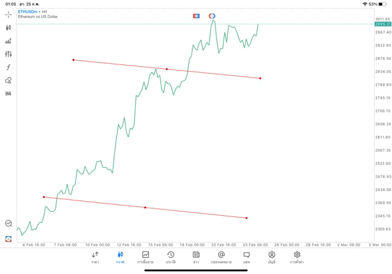Open the Chat (แชท) tab
Screen dimensions: 392x274
point(246,257)
